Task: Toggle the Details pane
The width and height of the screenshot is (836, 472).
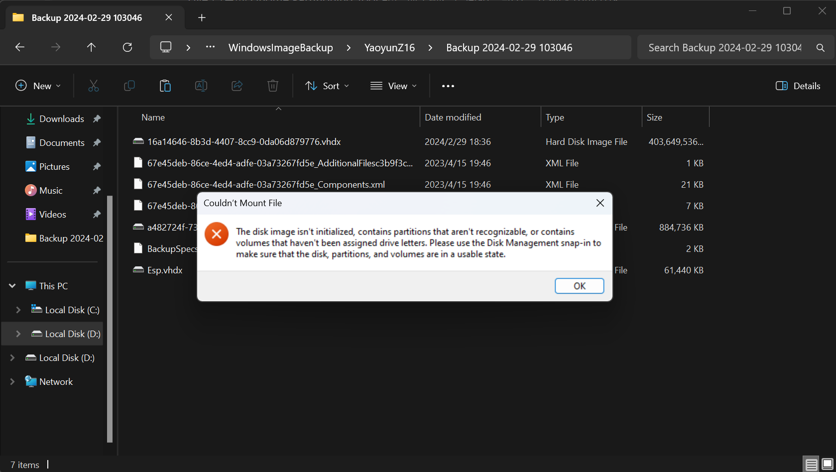Action: [798, 86]
